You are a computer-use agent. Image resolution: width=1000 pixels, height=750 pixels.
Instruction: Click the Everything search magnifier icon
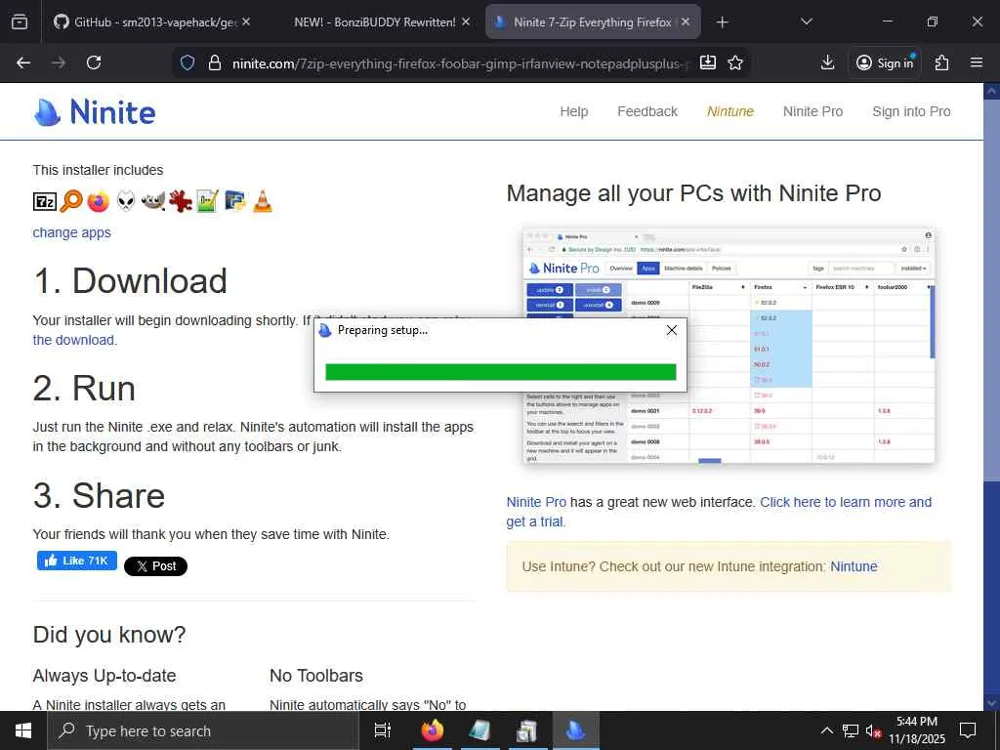tap(71, 201)
